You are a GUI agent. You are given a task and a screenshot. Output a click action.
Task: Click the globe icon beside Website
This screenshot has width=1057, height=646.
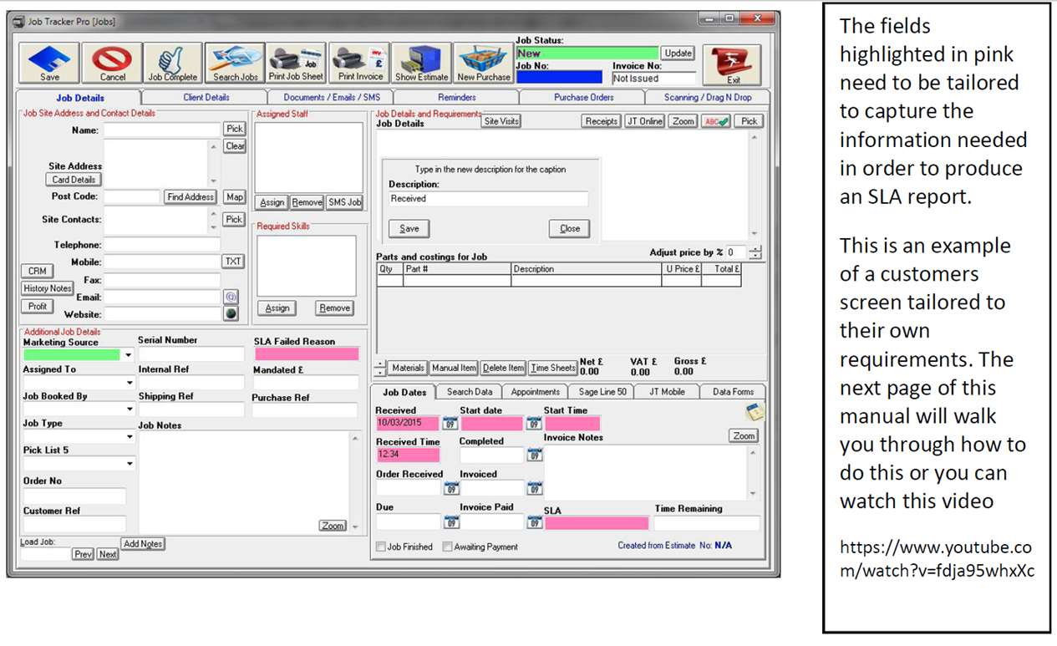231,313
